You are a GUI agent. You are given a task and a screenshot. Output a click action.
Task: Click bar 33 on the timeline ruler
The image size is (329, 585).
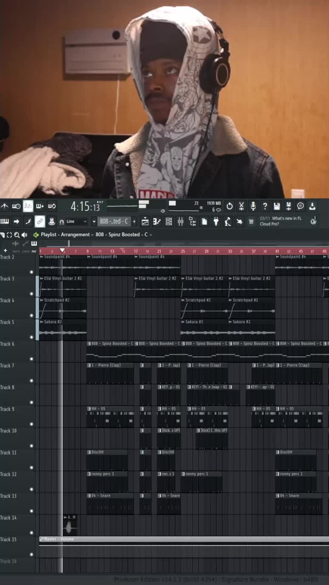[x=230, y=251]
